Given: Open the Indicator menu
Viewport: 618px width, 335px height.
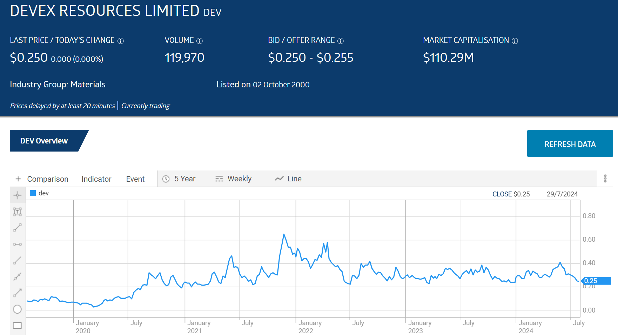Looking at the screenshot, I should point(96,179).
